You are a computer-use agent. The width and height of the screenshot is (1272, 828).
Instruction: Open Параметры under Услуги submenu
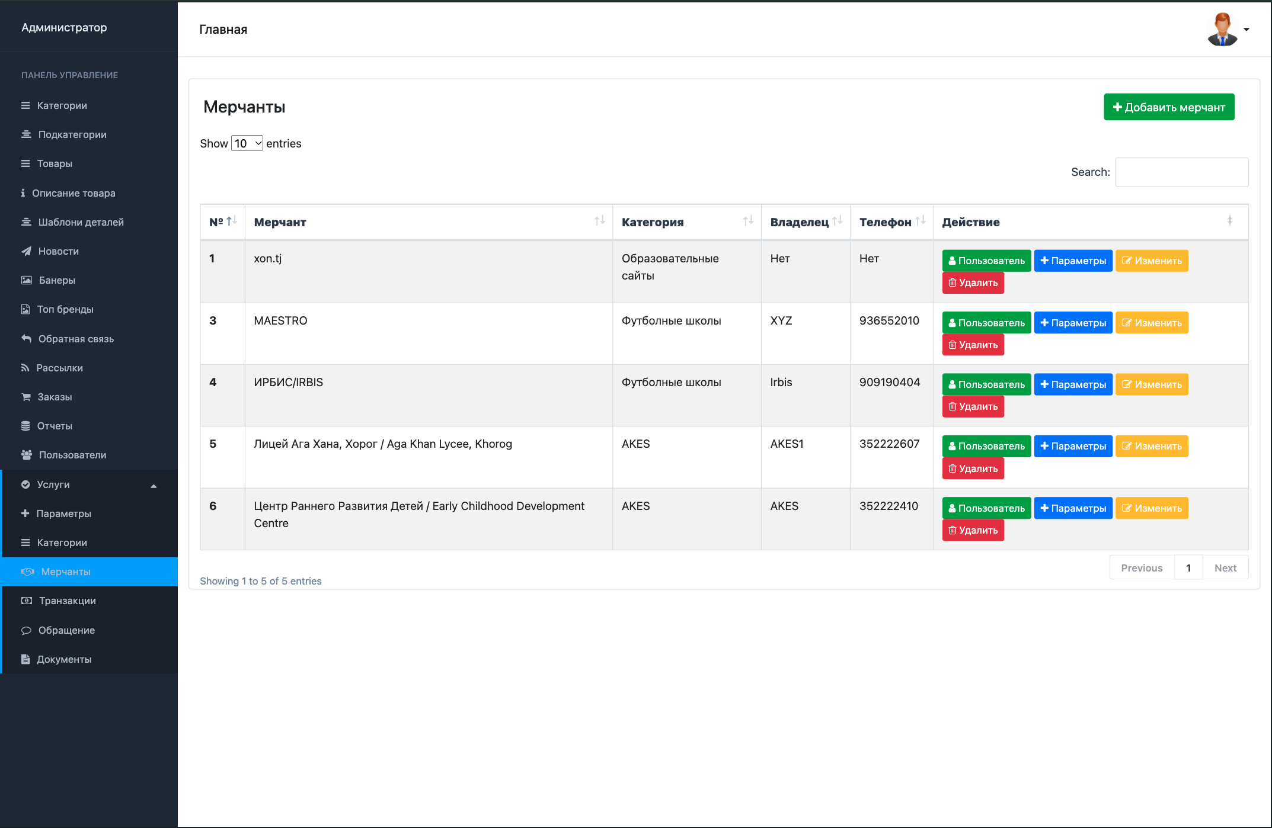click(x=90, y=514)
